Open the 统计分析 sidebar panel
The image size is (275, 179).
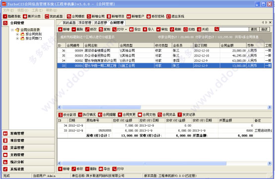pyautogui.click(x=28, y=162)
